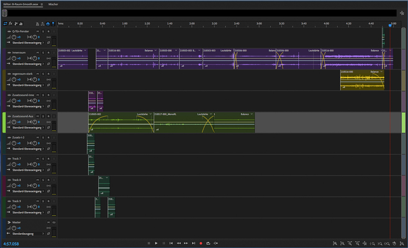Open the Effects (fx) view in track header toolbar
408x248 pixels.
tap(12, 23)
